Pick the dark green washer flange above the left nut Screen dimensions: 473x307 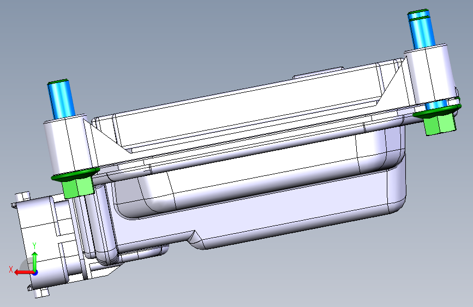tap(75, 174)
